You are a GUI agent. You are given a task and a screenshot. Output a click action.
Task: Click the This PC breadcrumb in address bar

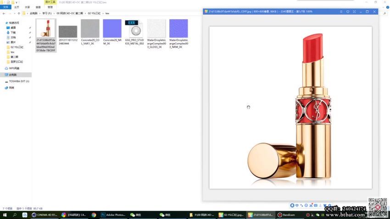click(x=33, y=13)
